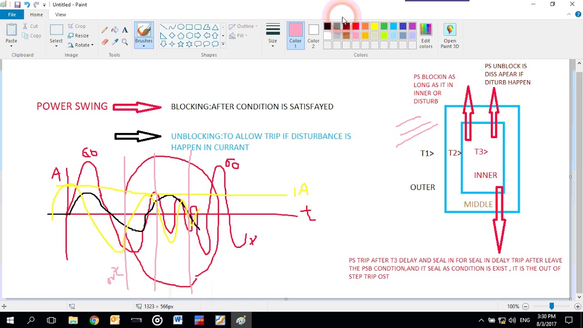This screenshot has height=328, width=583.
Task: Move the zoom slider handle
Action: pyautogui.click(x=551, y=307)
